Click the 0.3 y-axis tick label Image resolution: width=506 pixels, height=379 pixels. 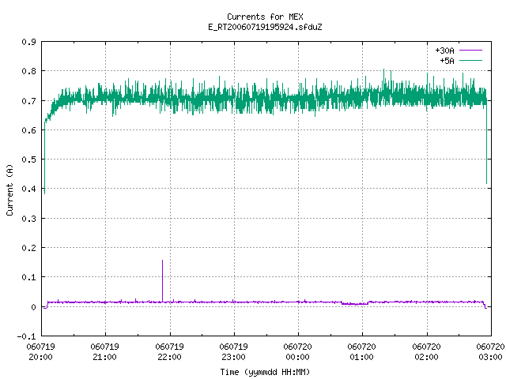tap(28, 219)
